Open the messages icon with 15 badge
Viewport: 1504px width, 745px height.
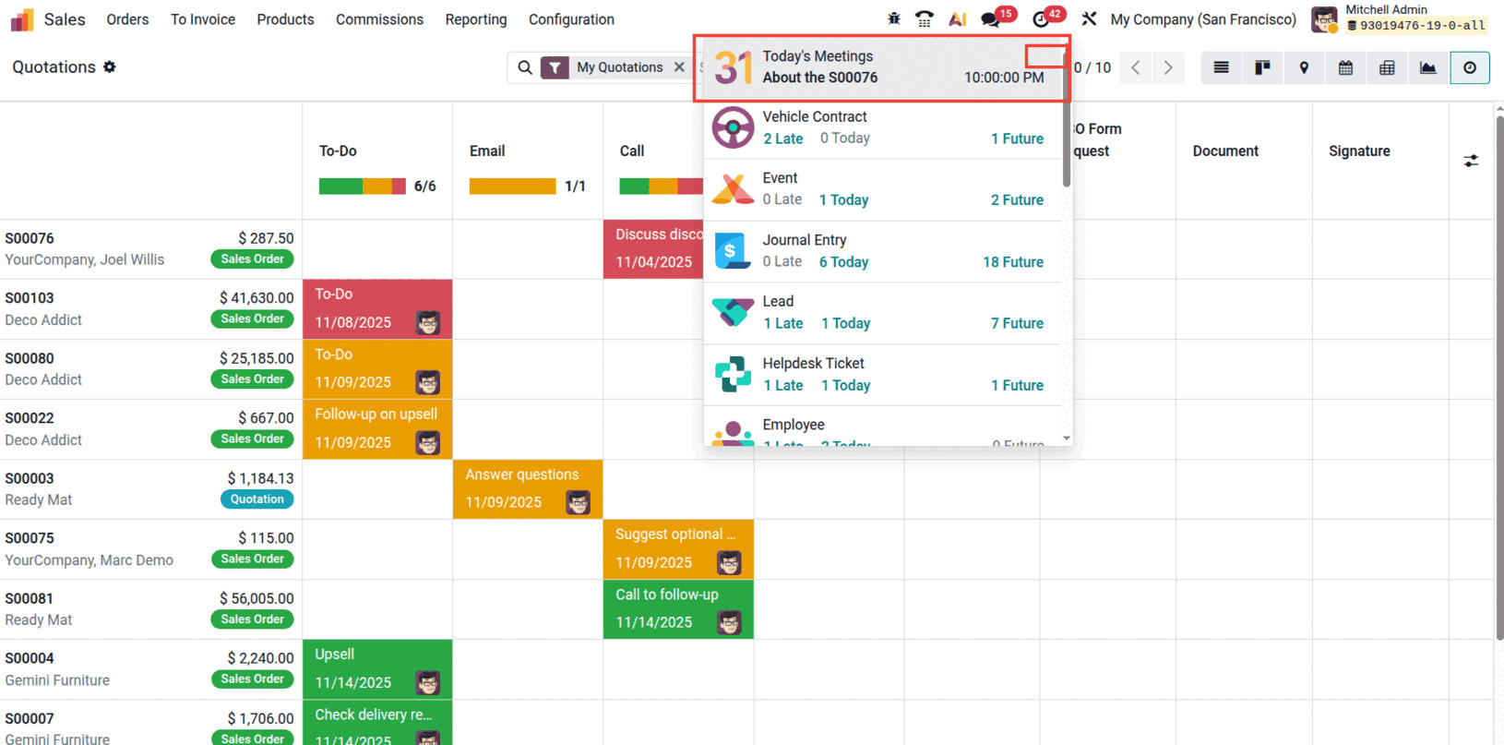[991, 18]
